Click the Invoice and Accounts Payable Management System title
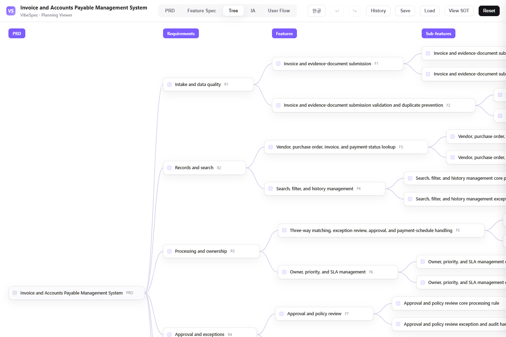This screenshot has height=337, width=506. coord(84,8)
